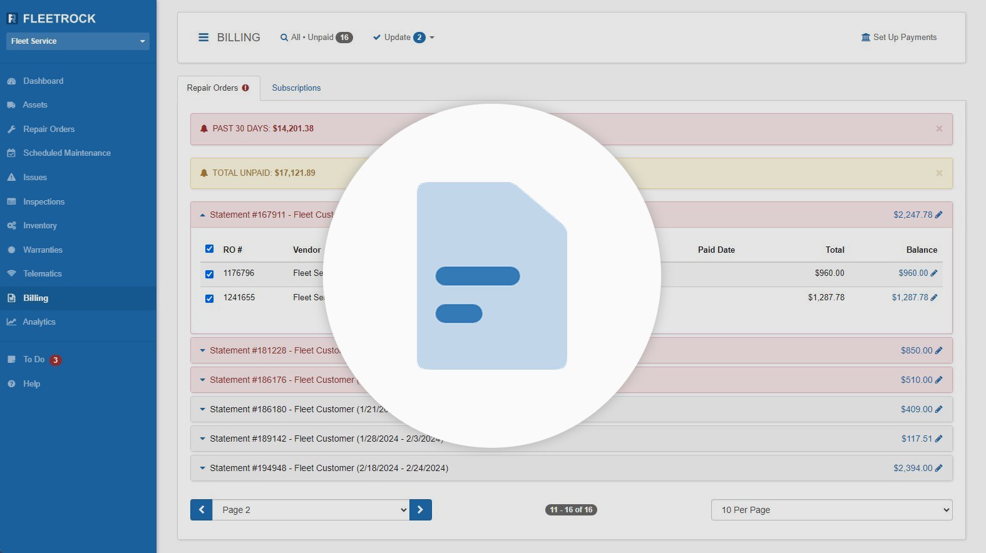Click the bank icon for Set Up Payments
The image size is (986, 553).
pos(866,38)
